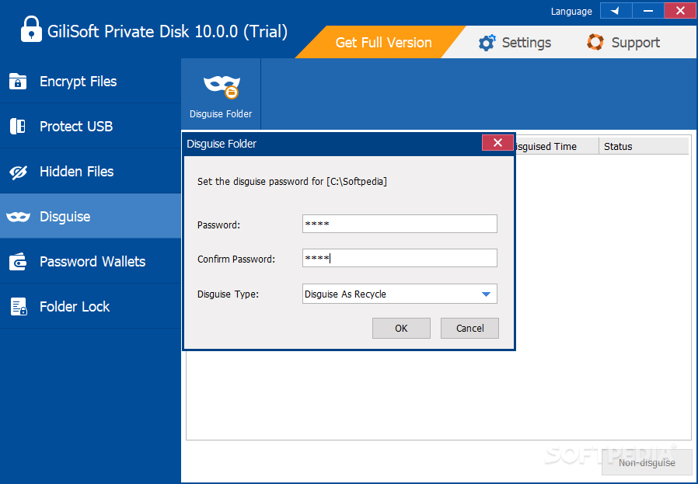Focus the Confirm Password field
This screenshot has height=484, width=698.
(x=400, y=258)
